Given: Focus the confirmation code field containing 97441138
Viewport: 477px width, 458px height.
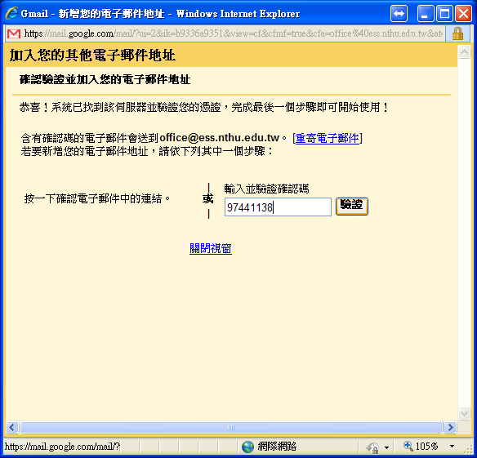Looking at the screenshot, I should click(278, 207).
